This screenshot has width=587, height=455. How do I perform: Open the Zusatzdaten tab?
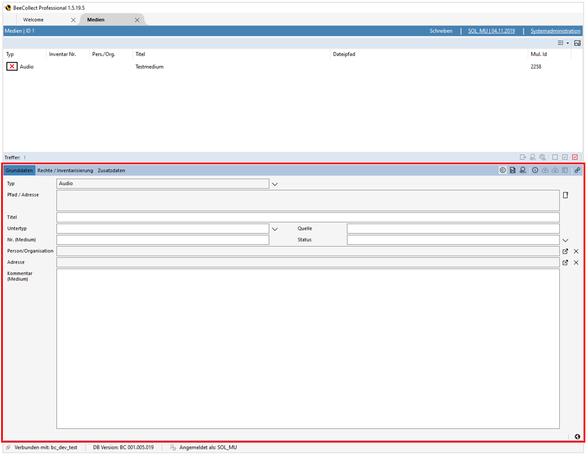111,170
